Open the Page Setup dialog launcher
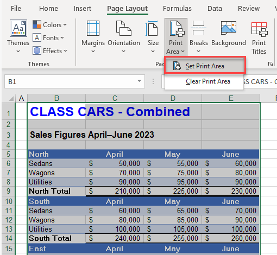Screen dimensions: 277x255 (x=270, y=64)
